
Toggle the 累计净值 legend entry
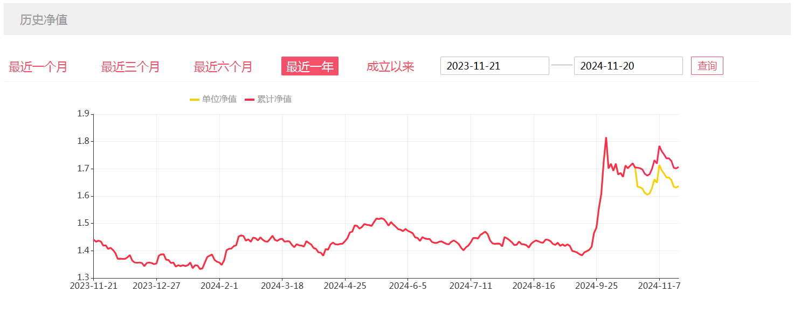(x=268, y=99)
